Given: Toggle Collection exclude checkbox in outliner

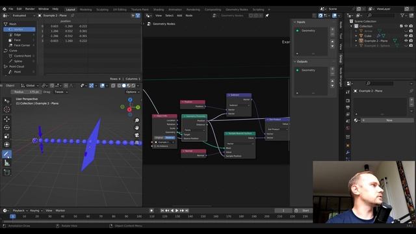Looking at the screenshot, I should pyautogui.click(x=401, y=26).
